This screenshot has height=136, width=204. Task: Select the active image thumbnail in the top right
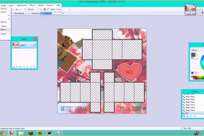(190, 10)
